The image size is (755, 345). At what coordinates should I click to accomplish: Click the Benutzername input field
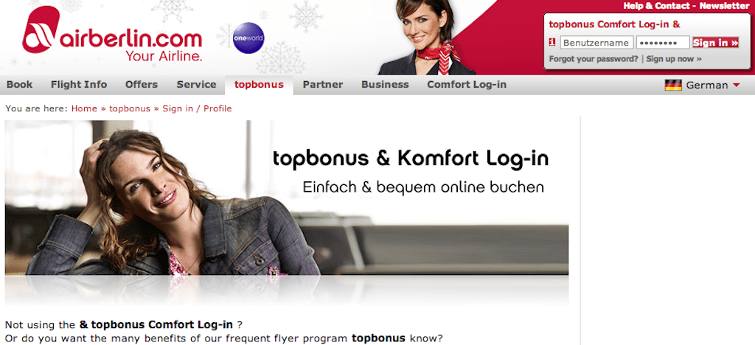click(596, 43)
